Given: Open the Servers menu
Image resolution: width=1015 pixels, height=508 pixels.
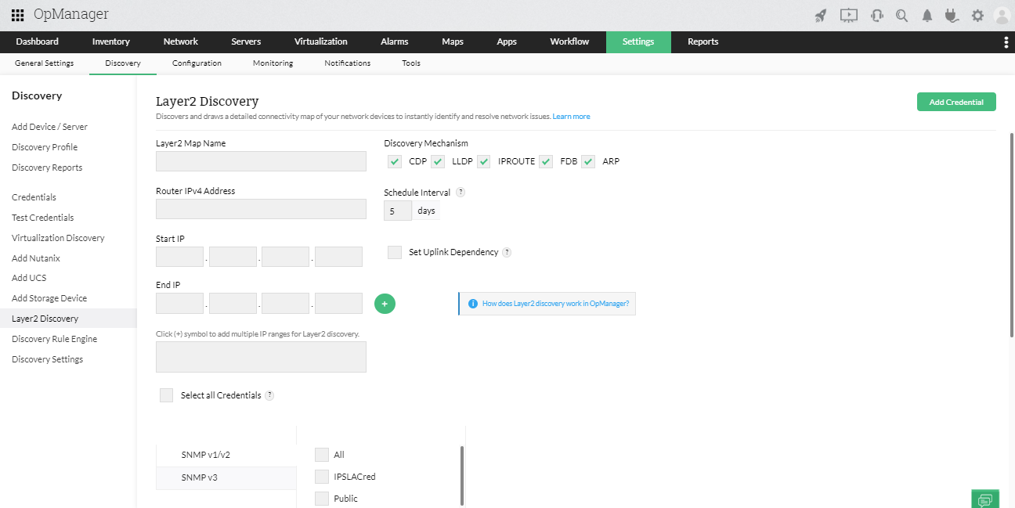Looking at the screenshot, I should [x=246, y=41].
